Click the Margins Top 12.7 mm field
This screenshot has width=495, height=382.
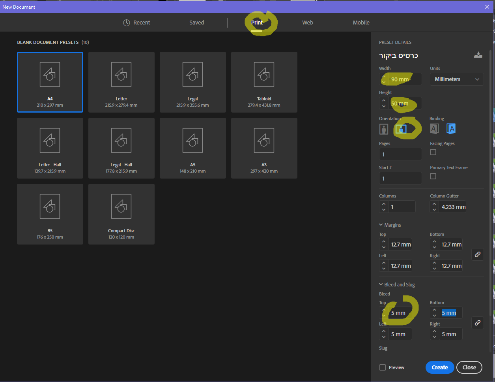[x=400, y=245]
